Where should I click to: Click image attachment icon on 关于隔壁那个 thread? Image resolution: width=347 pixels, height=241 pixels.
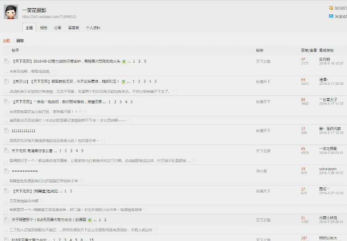coord(89,220)
